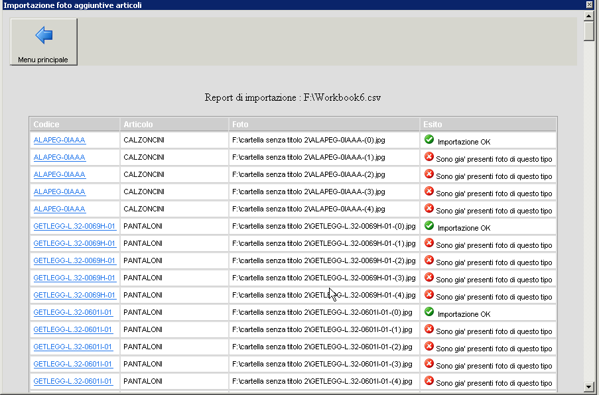This screenshot has width=599, height=395.
Task: Open ALAPEG-0IAAA link in the (4).jpg row
Action: 60,209
